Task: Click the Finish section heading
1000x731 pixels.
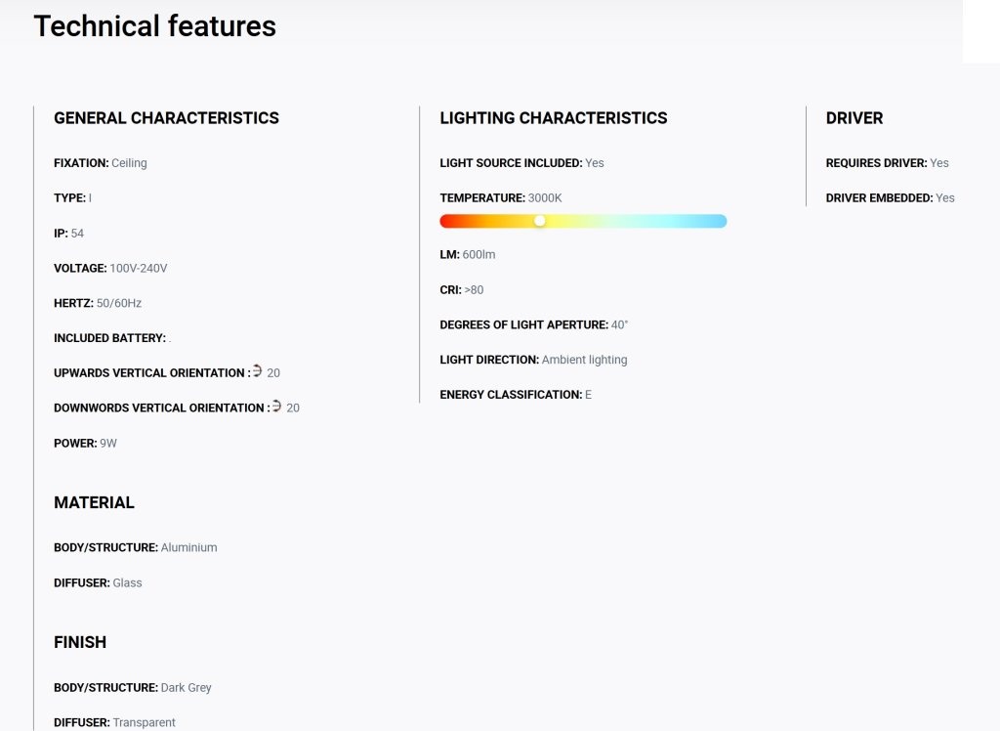Action: [x=80, y=642]
